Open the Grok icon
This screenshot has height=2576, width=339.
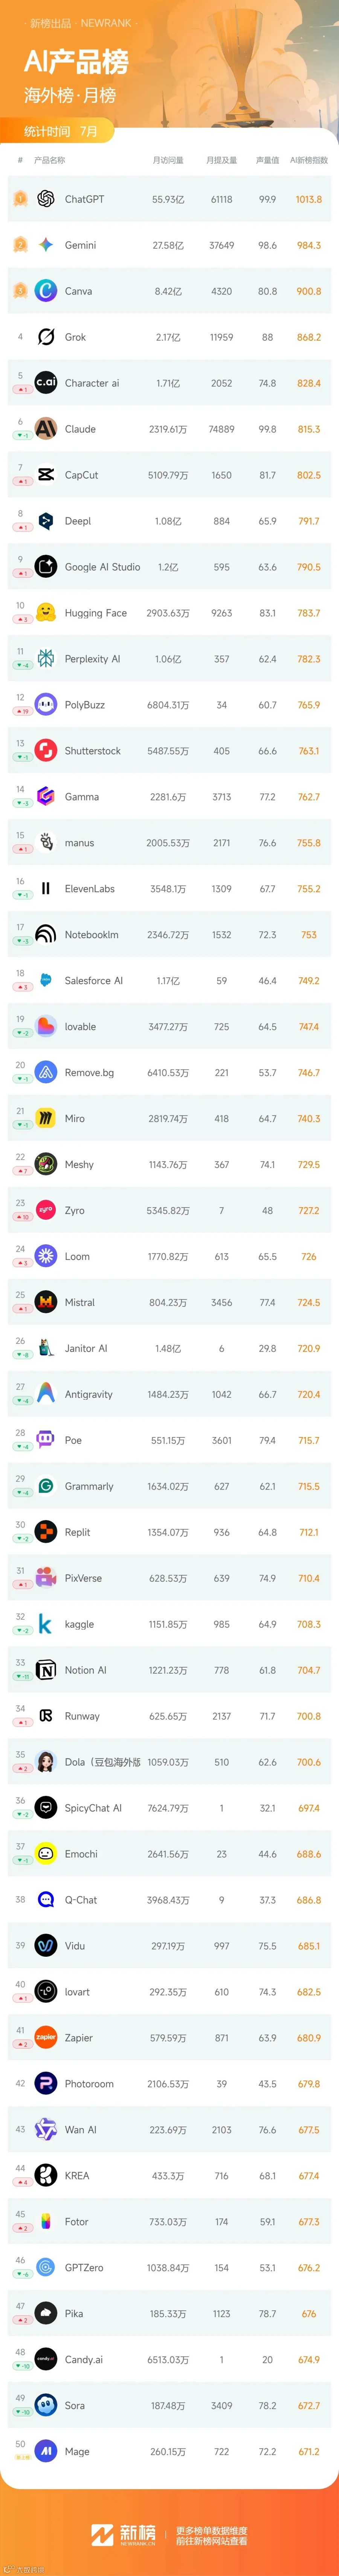(x=46, y=337)
